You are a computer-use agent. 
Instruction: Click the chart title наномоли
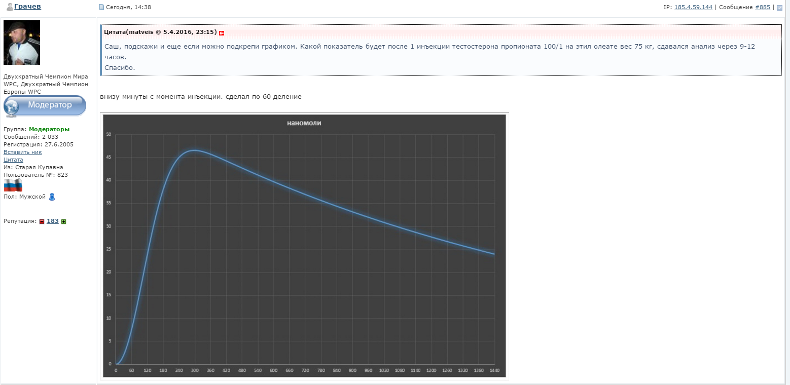click(304, 123)
